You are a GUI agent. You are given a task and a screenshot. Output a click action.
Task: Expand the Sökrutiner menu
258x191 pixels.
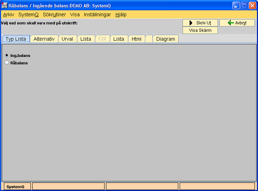[x=54, y=14]
